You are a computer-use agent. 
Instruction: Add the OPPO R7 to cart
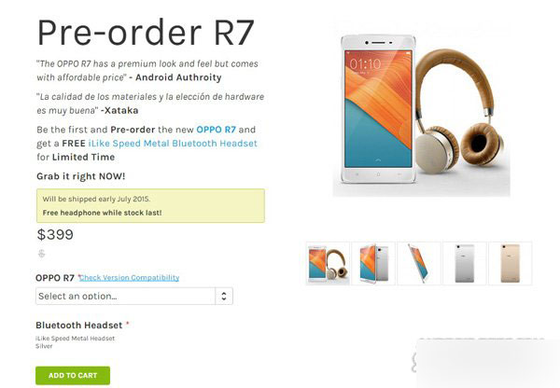[73, 376]
